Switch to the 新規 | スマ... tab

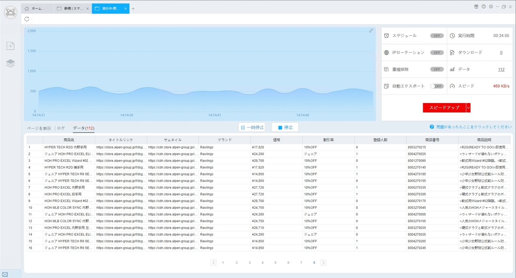pos(73,9)
